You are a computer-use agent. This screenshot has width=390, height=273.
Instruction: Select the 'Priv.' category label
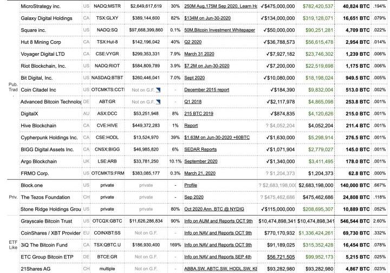[x=13, y=197]
